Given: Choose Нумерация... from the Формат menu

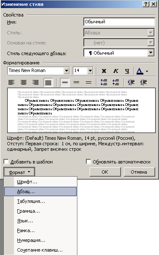Looking at the screenshot, I should (40, 240).
